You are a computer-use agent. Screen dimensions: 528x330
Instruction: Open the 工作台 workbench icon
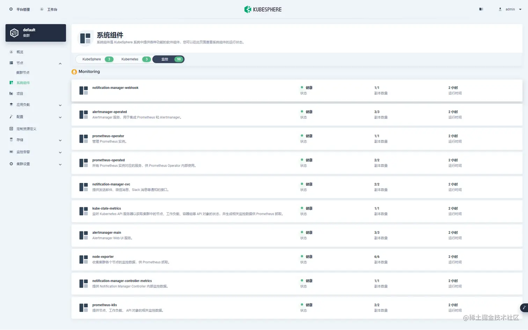(x=42, y=9)
